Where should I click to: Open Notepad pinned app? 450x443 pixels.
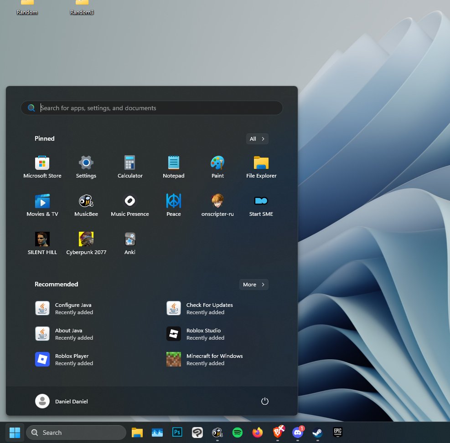pos(174,168)
